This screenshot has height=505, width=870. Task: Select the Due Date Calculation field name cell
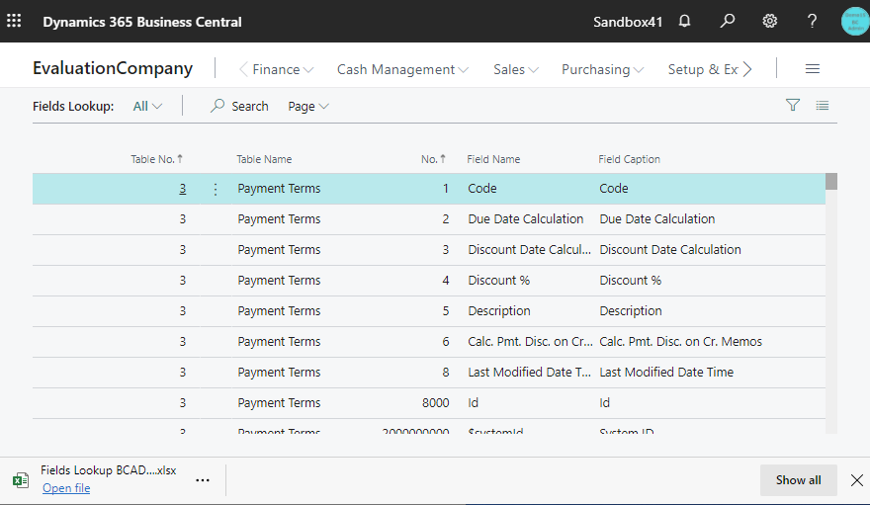525,219
